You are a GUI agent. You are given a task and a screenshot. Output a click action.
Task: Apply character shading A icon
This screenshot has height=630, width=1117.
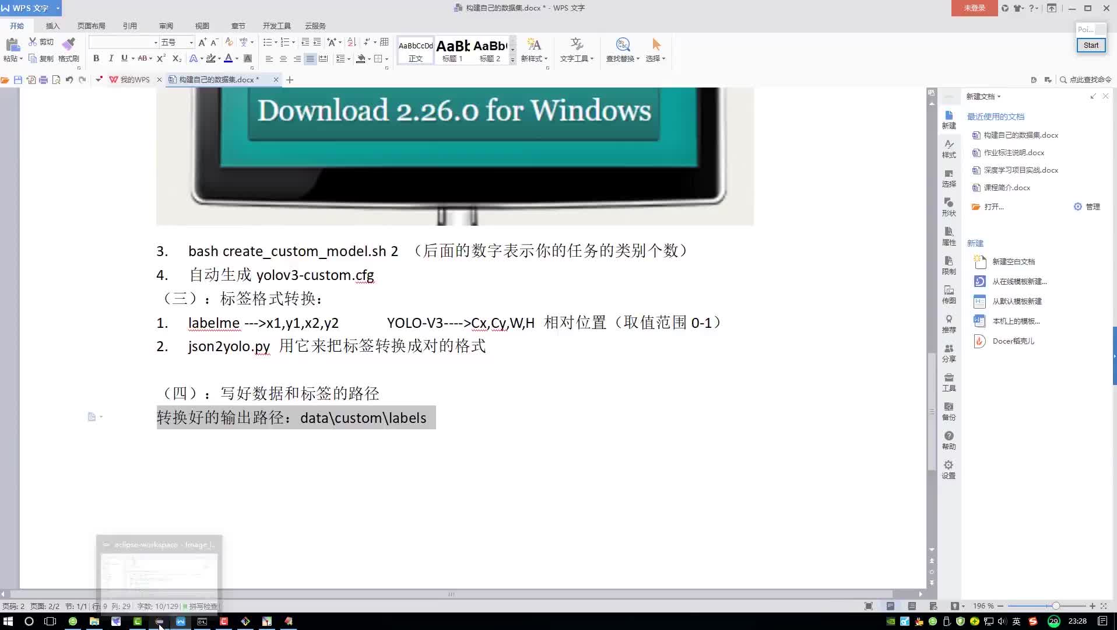point(248,58)
